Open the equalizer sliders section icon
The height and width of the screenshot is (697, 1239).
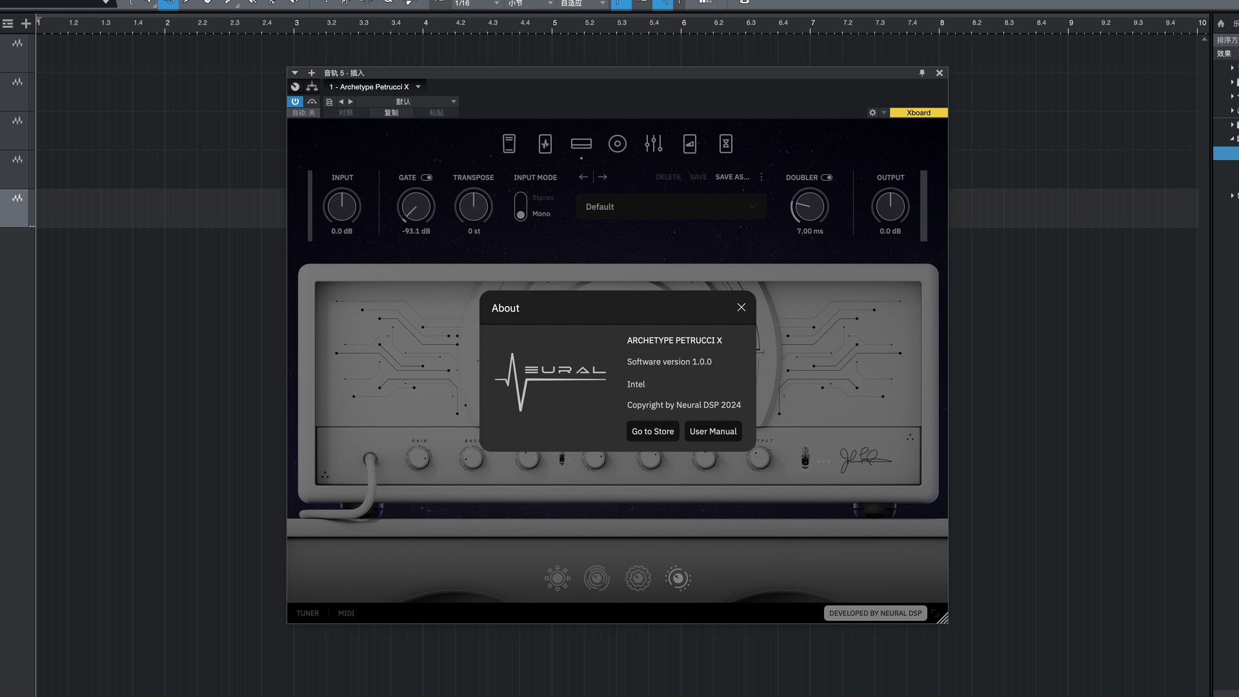[x=653, y=143]
